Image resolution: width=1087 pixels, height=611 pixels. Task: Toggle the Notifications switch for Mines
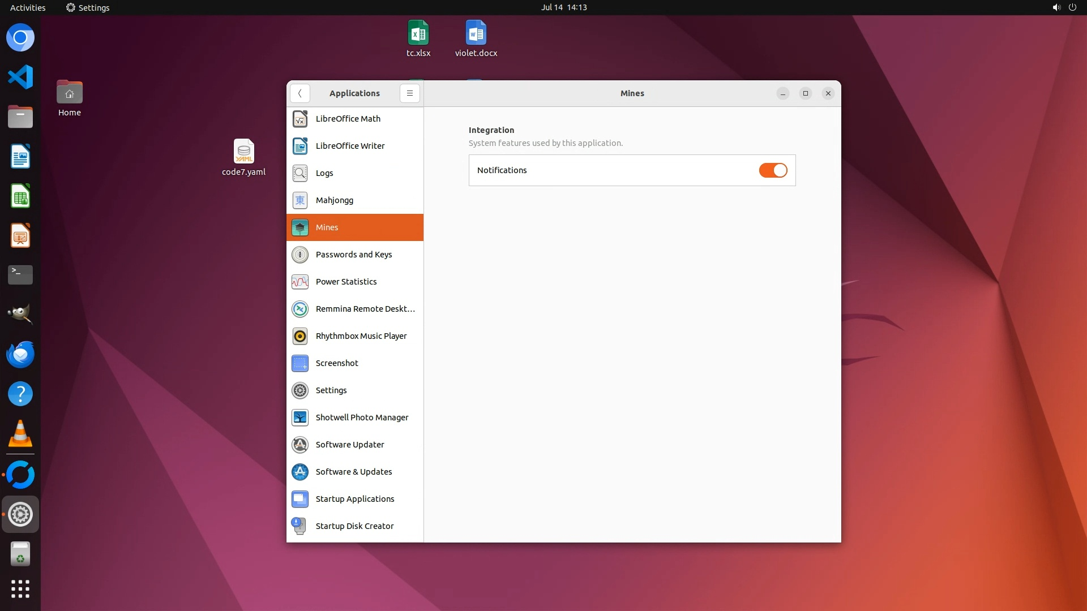(773, 170)
